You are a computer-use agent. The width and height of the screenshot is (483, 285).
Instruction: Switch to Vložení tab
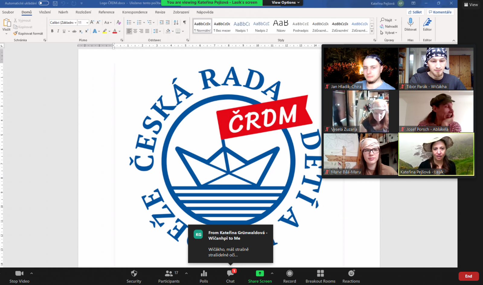pos(45,12)
